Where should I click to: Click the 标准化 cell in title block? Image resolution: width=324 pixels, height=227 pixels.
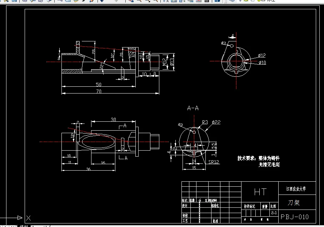(215, 206)
